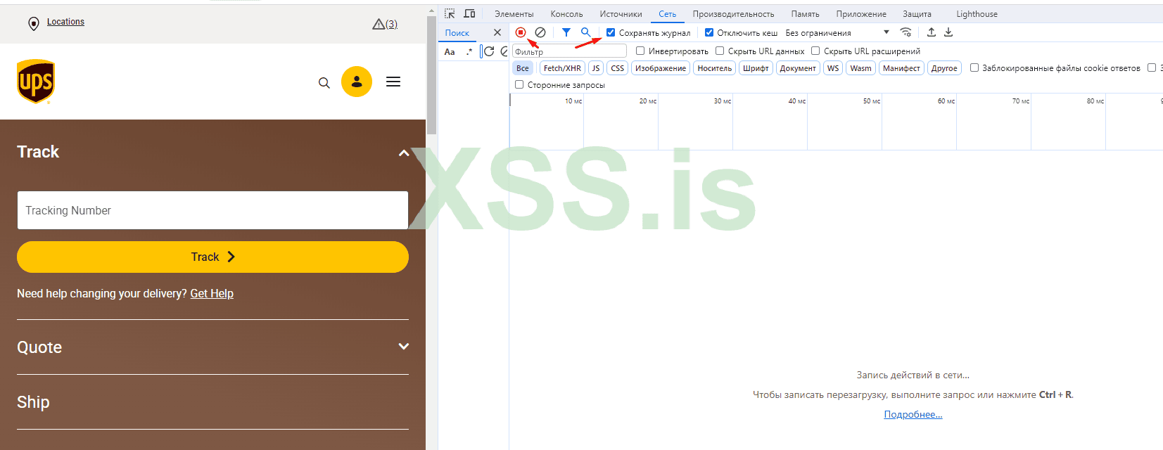Focus the Tracking Number input field

tap(212, 210)
